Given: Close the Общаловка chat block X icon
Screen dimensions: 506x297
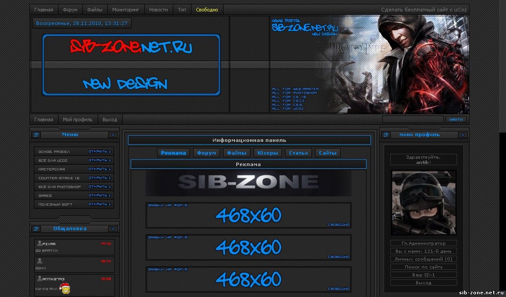Looking at the screenshot, I should (x=113, y=229).
